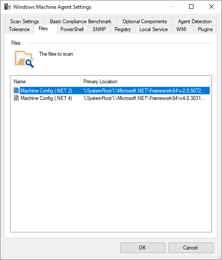Go to the Agent Detection tab
The width and height of the screenshot is (222, 260).
click(x=195, y=21)
